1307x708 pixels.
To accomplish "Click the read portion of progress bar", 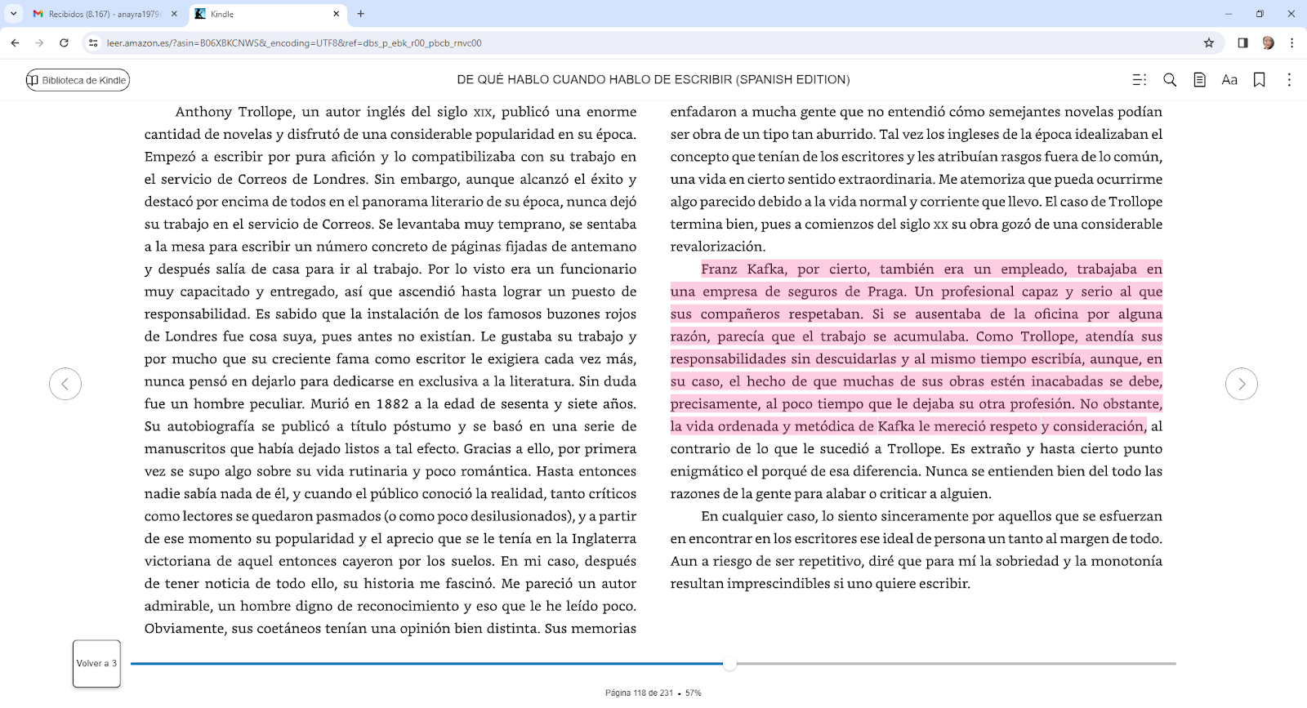I will pos(426,664).
